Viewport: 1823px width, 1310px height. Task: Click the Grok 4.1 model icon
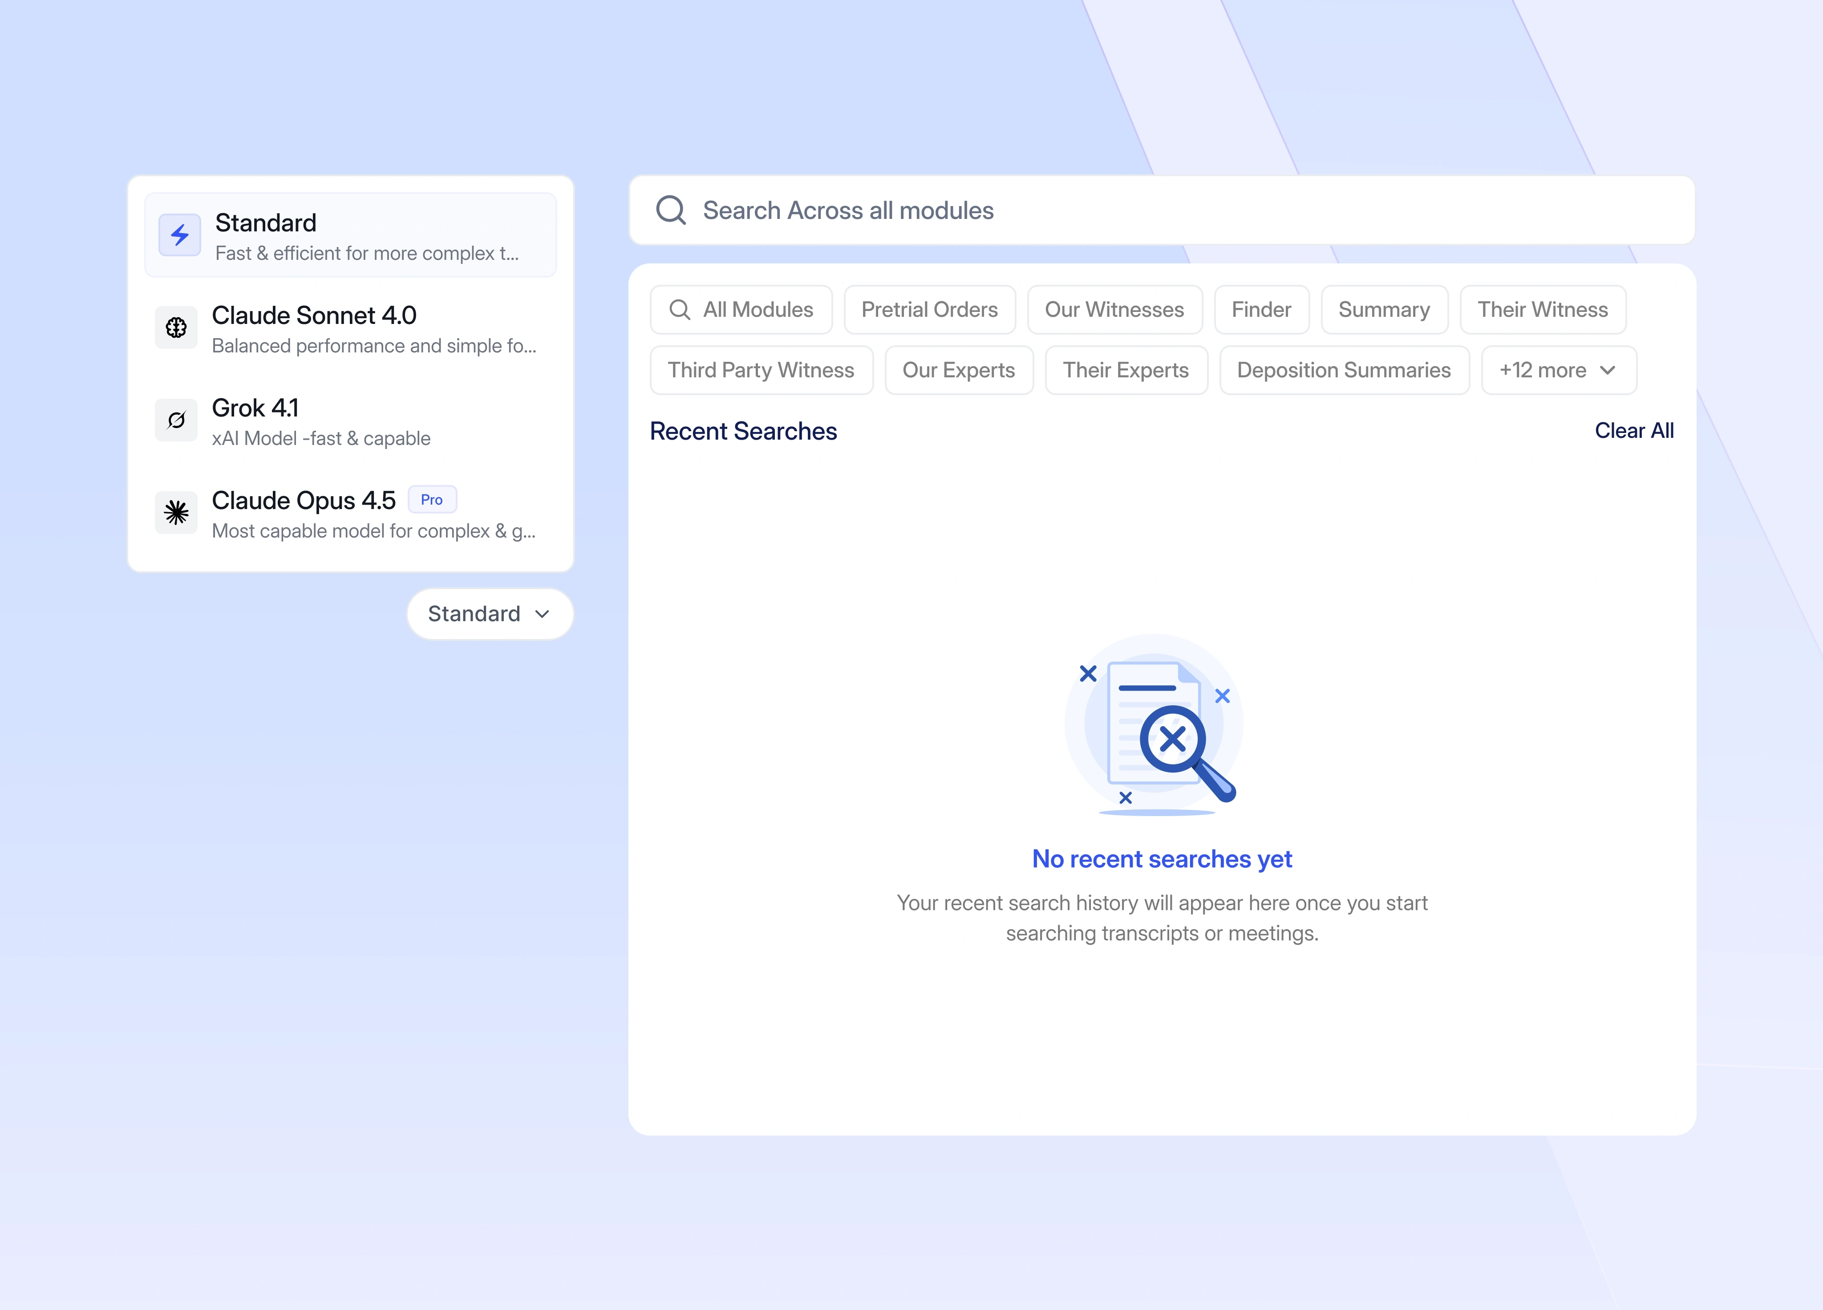pyautogui.click(x=176, y=420)
